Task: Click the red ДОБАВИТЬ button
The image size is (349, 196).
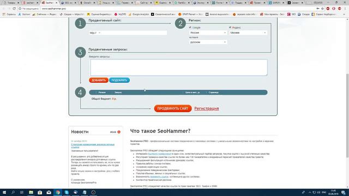Action: (99, 80)
